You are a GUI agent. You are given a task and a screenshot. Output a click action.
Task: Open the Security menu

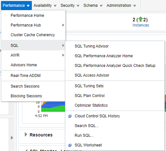tap(70, 5)
